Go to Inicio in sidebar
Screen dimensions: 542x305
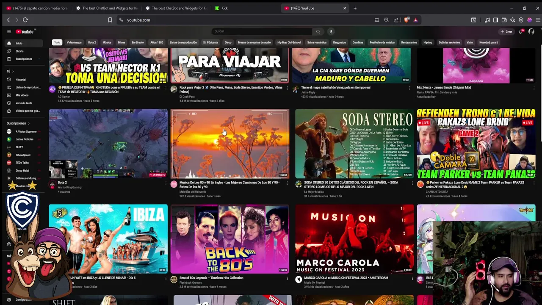[24, 43]
